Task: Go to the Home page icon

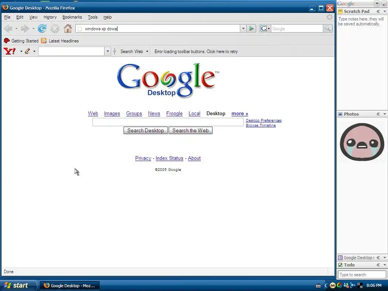Action: 67,29
